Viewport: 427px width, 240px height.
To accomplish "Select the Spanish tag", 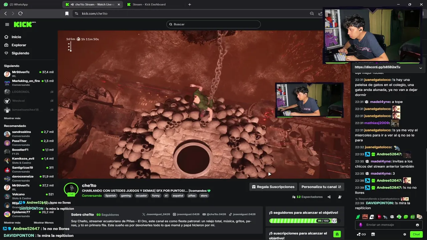I will (x=110, y=196).
